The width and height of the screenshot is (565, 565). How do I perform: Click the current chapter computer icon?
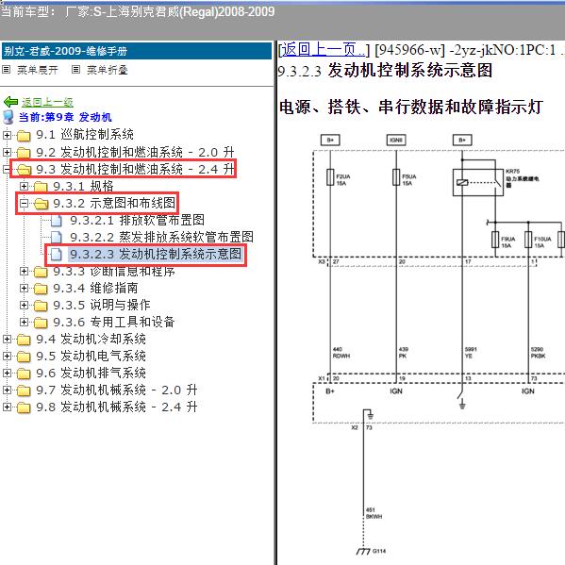(8, 117)
